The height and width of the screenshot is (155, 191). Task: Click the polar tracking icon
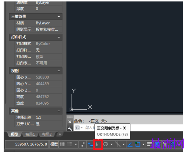click(x=106, y=144)
